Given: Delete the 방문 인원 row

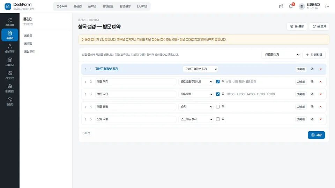Looking at the screenshot, I should pyautogui.click(x=320, y=107).
